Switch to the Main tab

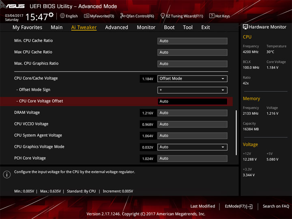[57, 28]
